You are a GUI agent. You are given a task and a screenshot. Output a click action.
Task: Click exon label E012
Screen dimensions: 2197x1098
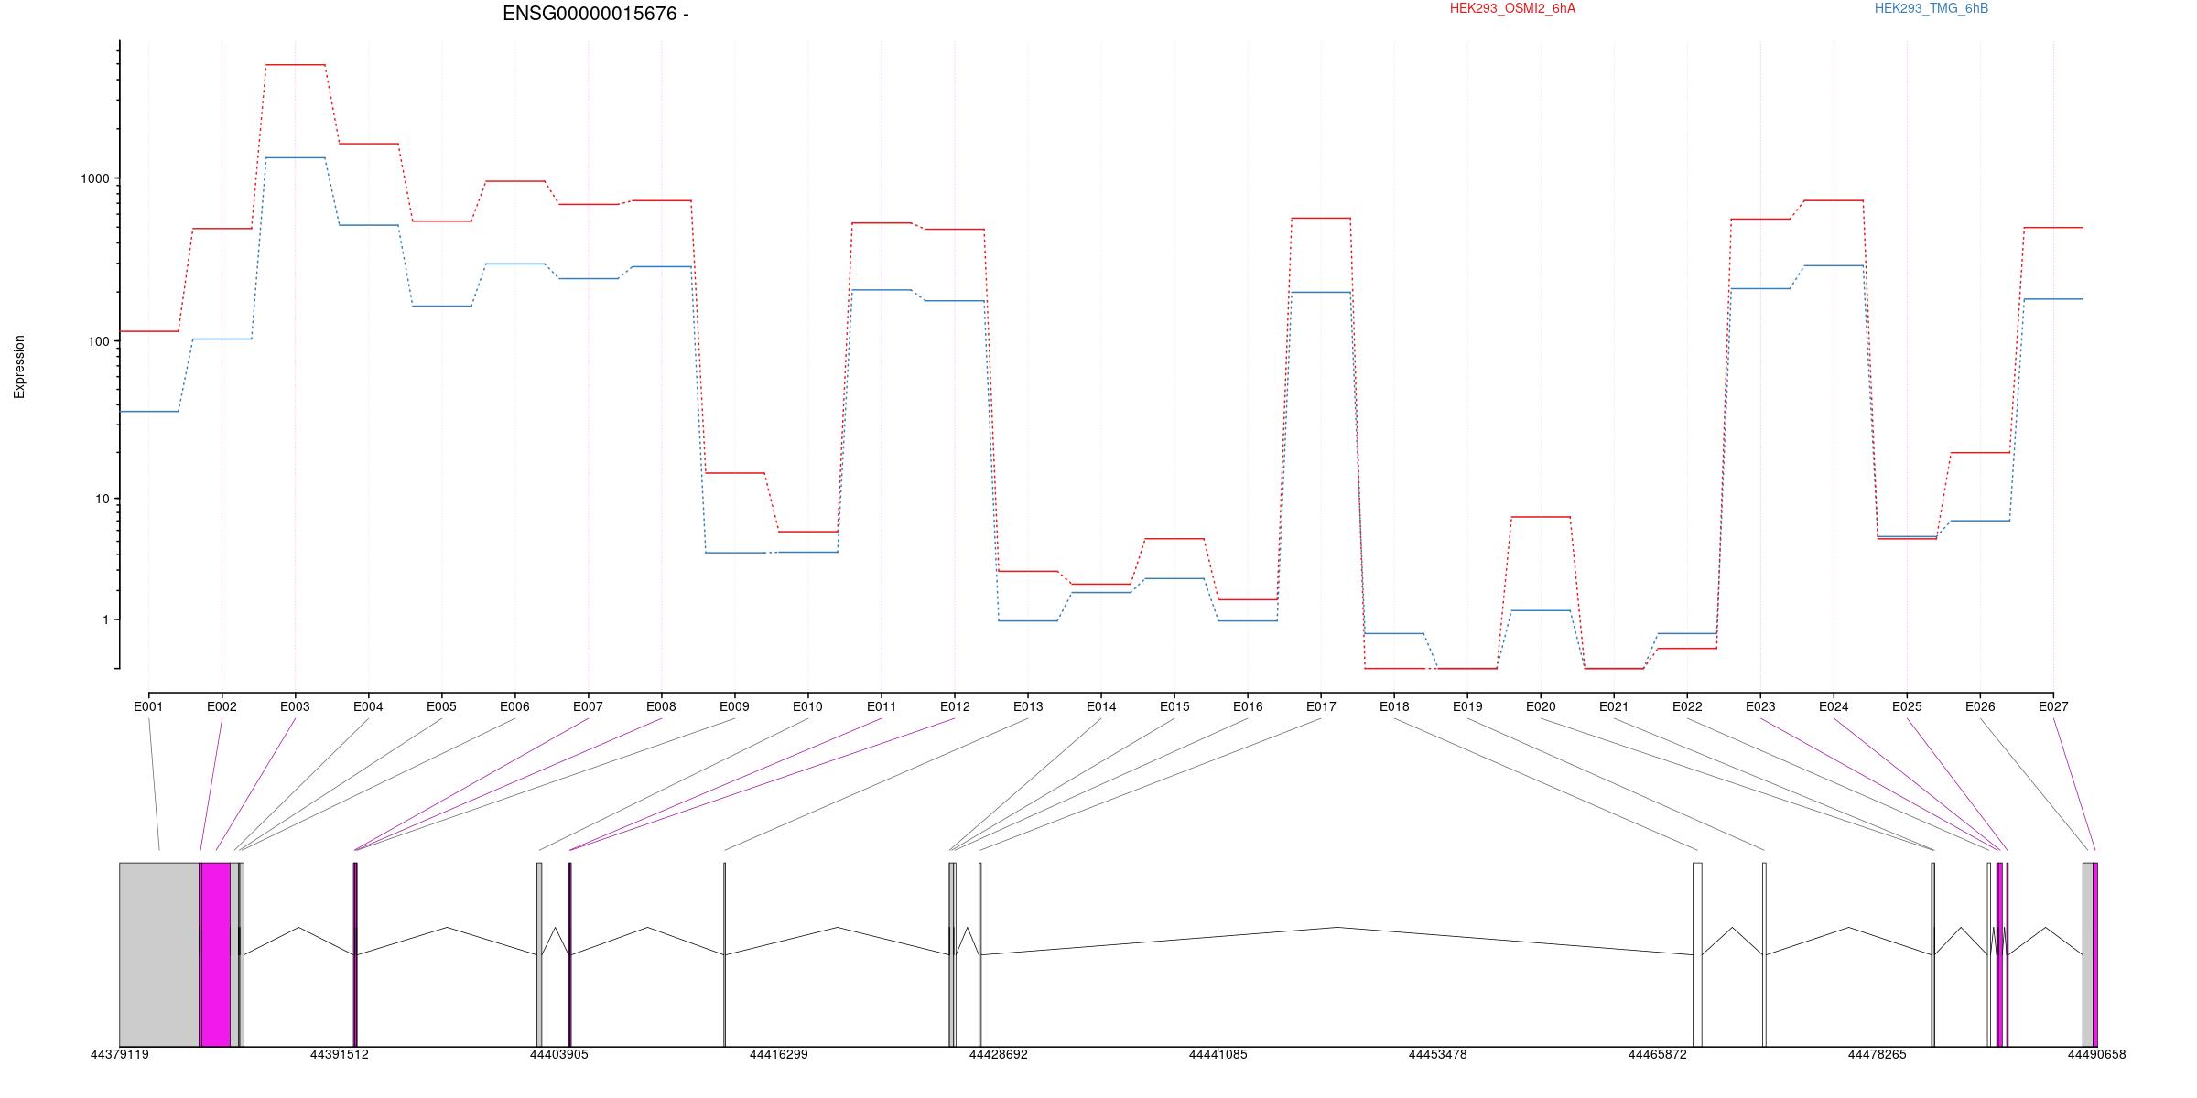pyautogui.click(x=955, y=707)
